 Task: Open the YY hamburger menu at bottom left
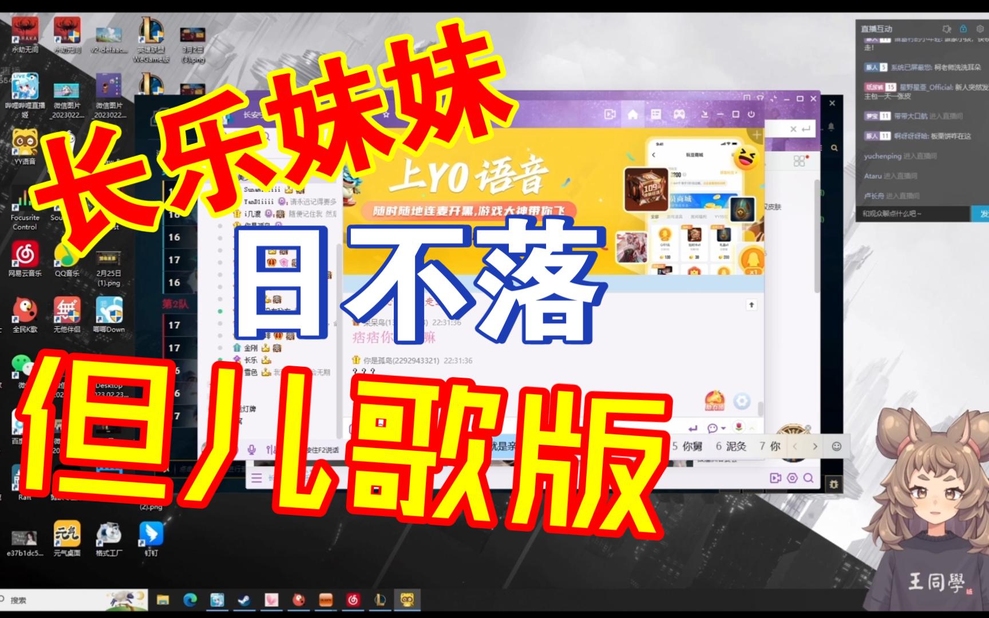point(256,478)
